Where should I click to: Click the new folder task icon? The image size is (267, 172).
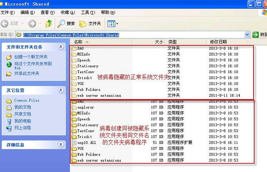tap(9, 57)
